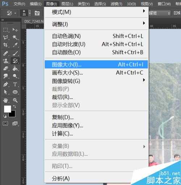This screenshot has width=181, height=185.
Task: Select the Healing Brush tool
Action: tap(5, 53)
